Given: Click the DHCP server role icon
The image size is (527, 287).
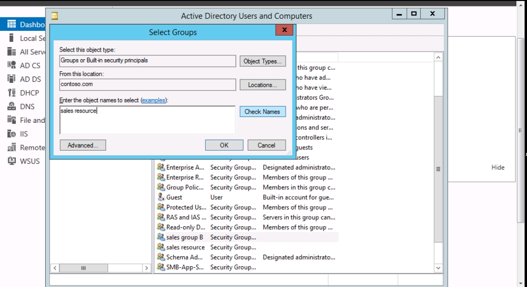Looking at the screenshot, I should 12,93.
